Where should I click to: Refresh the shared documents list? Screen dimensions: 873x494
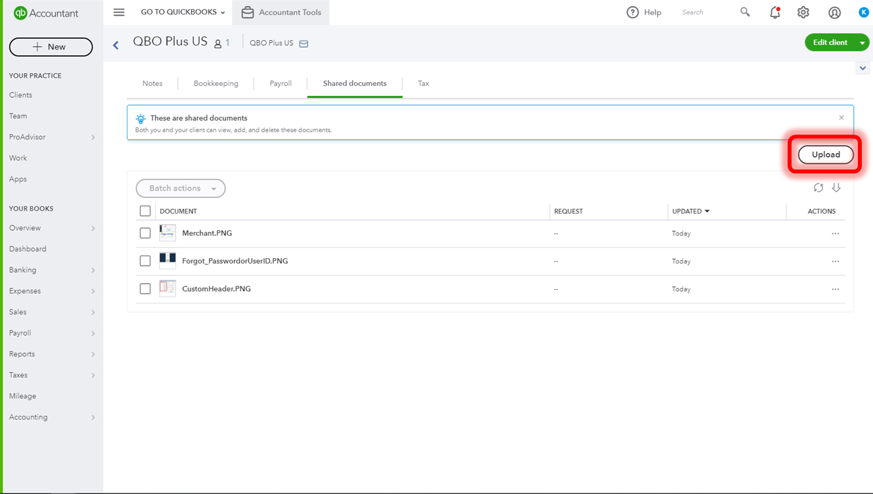(818, 188)
